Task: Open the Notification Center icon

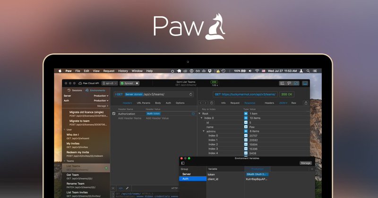Action: coord(315,71)
